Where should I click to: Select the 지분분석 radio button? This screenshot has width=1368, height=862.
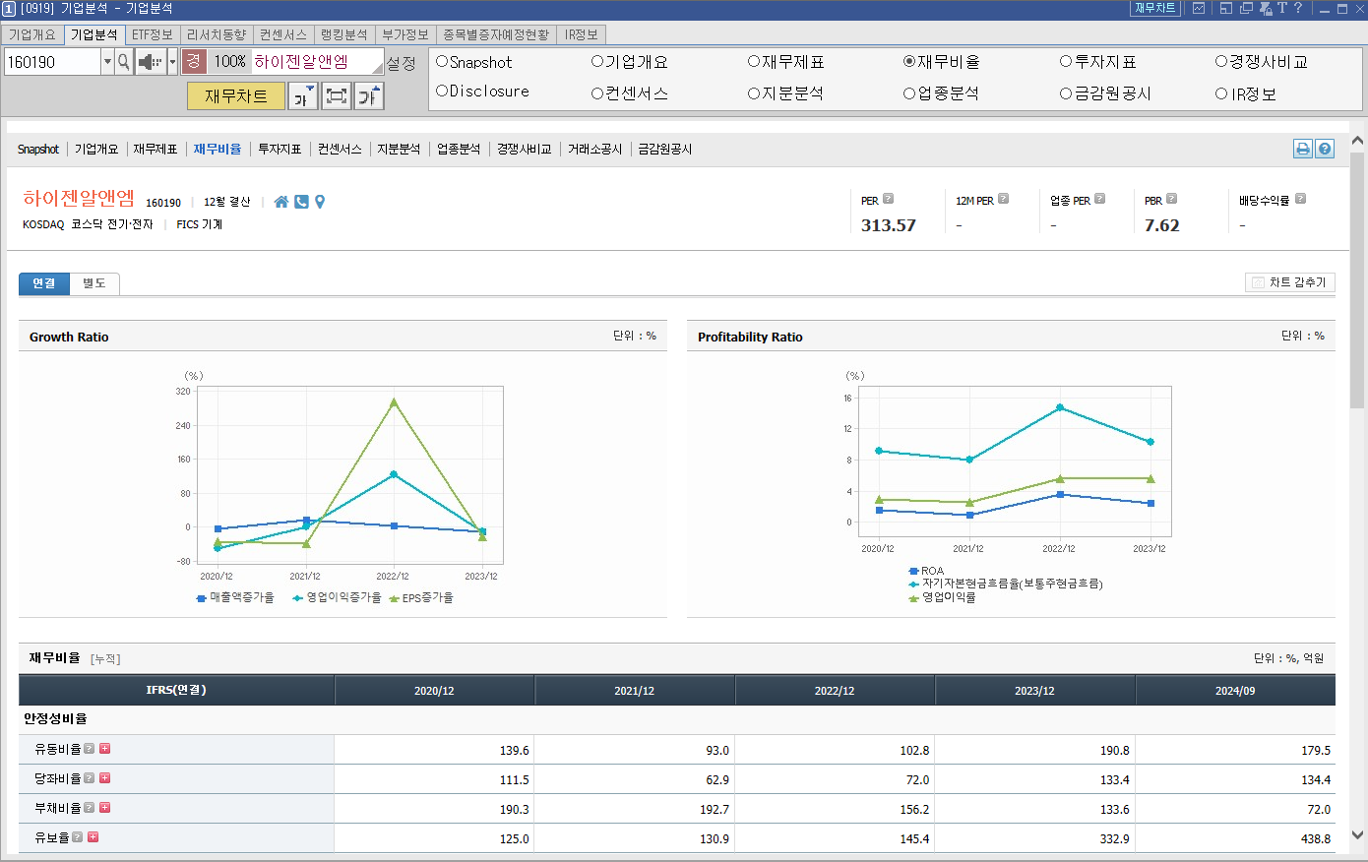(754, 93)
